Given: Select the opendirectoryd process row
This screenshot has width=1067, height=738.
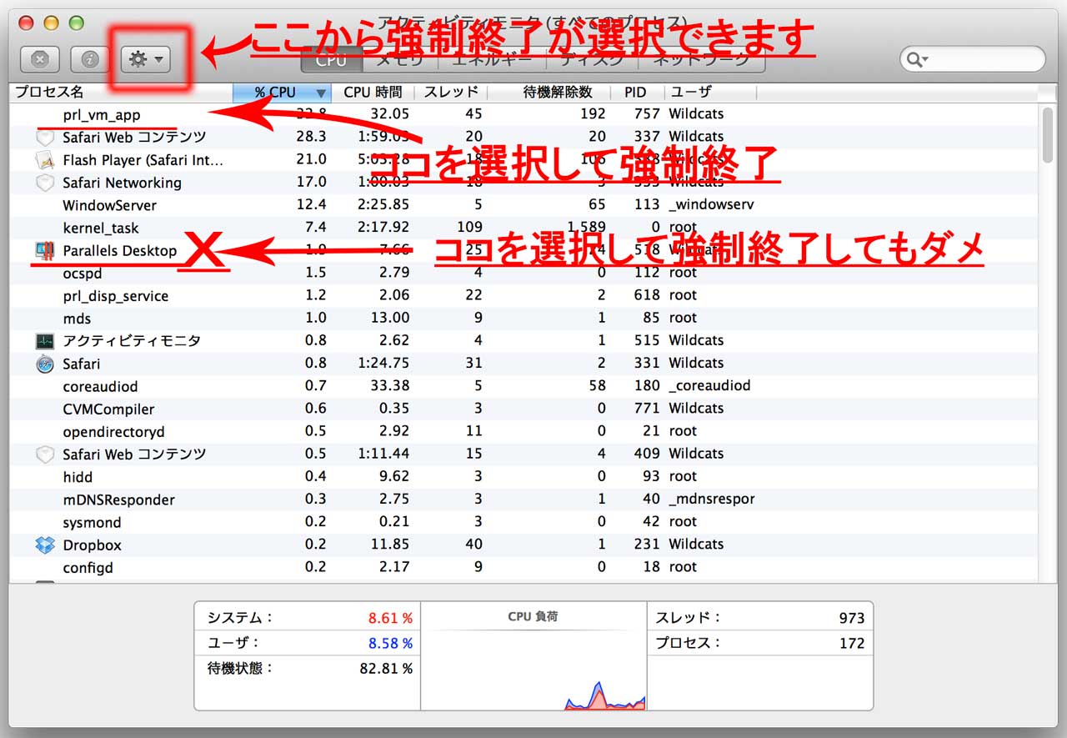Looking at the screenshot, I should [523, 431].
